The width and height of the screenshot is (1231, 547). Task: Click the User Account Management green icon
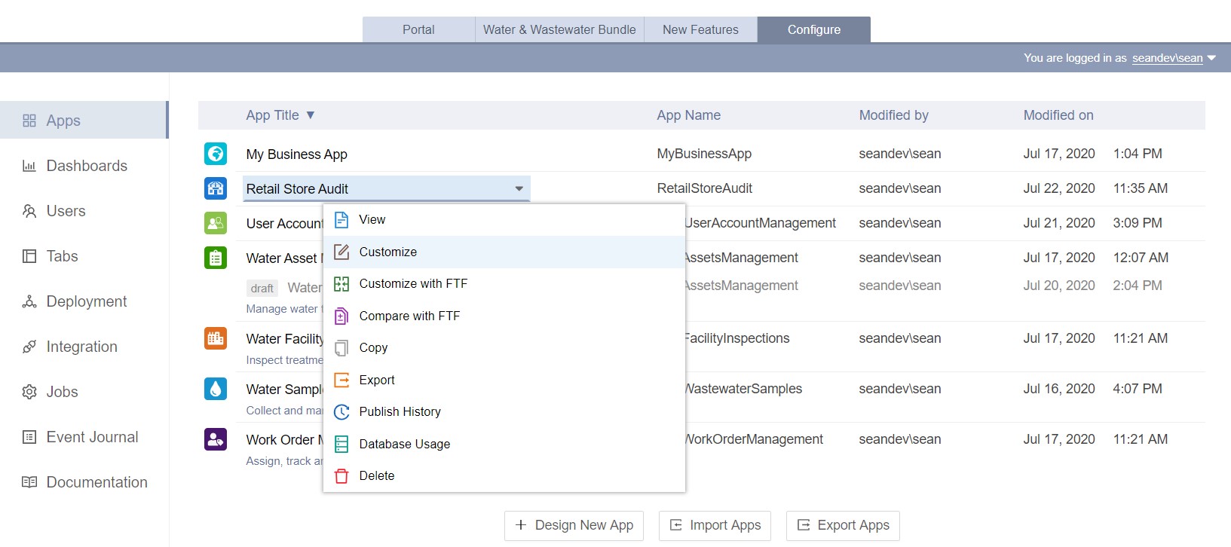coord(216,223)
